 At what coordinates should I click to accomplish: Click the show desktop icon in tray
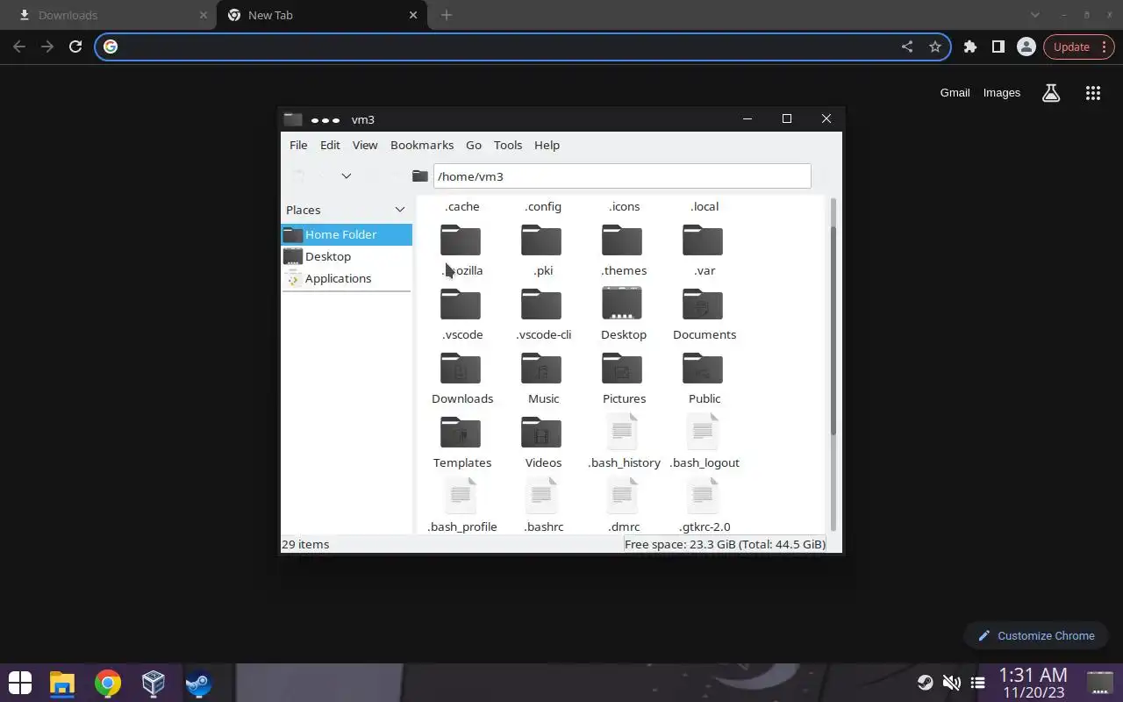[x=1099, y=683]
